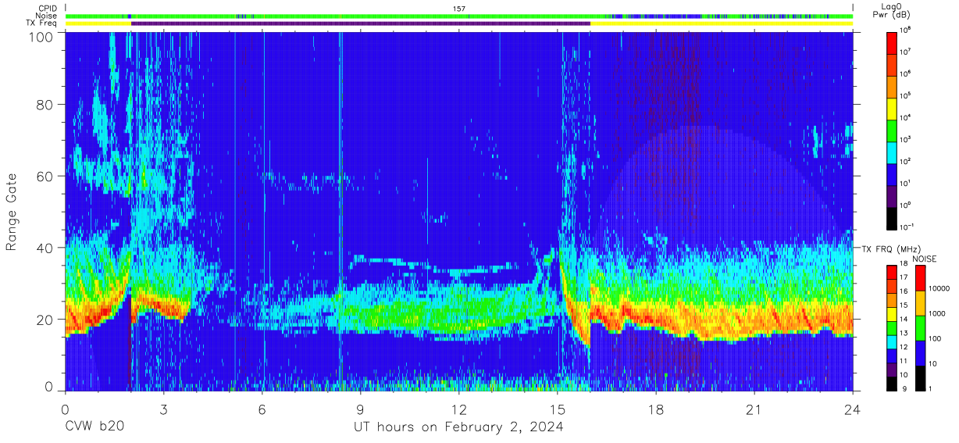Click the blue NOISE legend segment above 10
The height and width of the screenshot is (443, 959).
coord(919,353)
